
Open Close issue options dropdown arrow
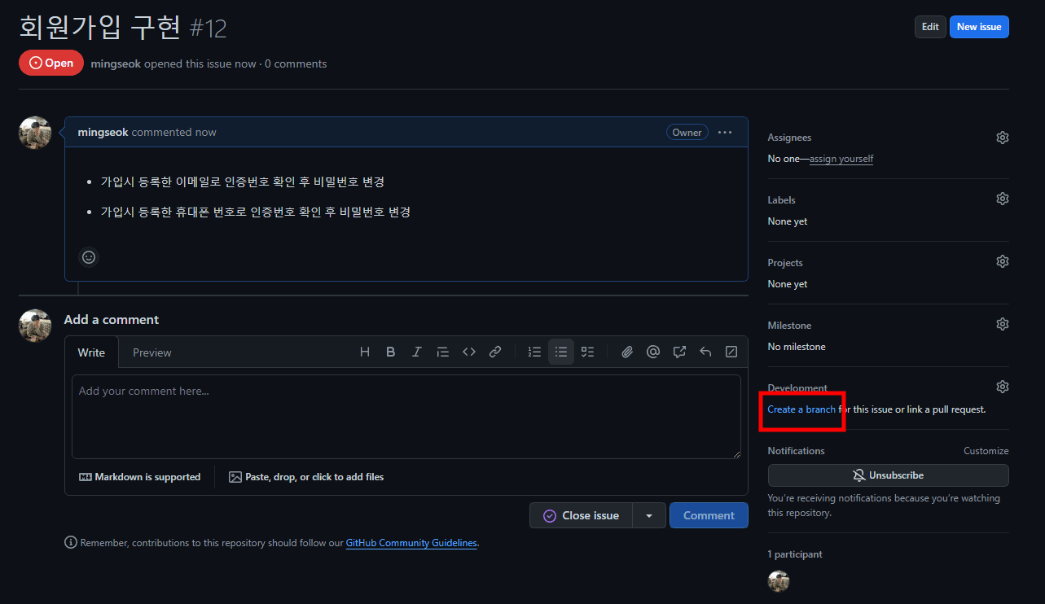[x=649, y=515]
